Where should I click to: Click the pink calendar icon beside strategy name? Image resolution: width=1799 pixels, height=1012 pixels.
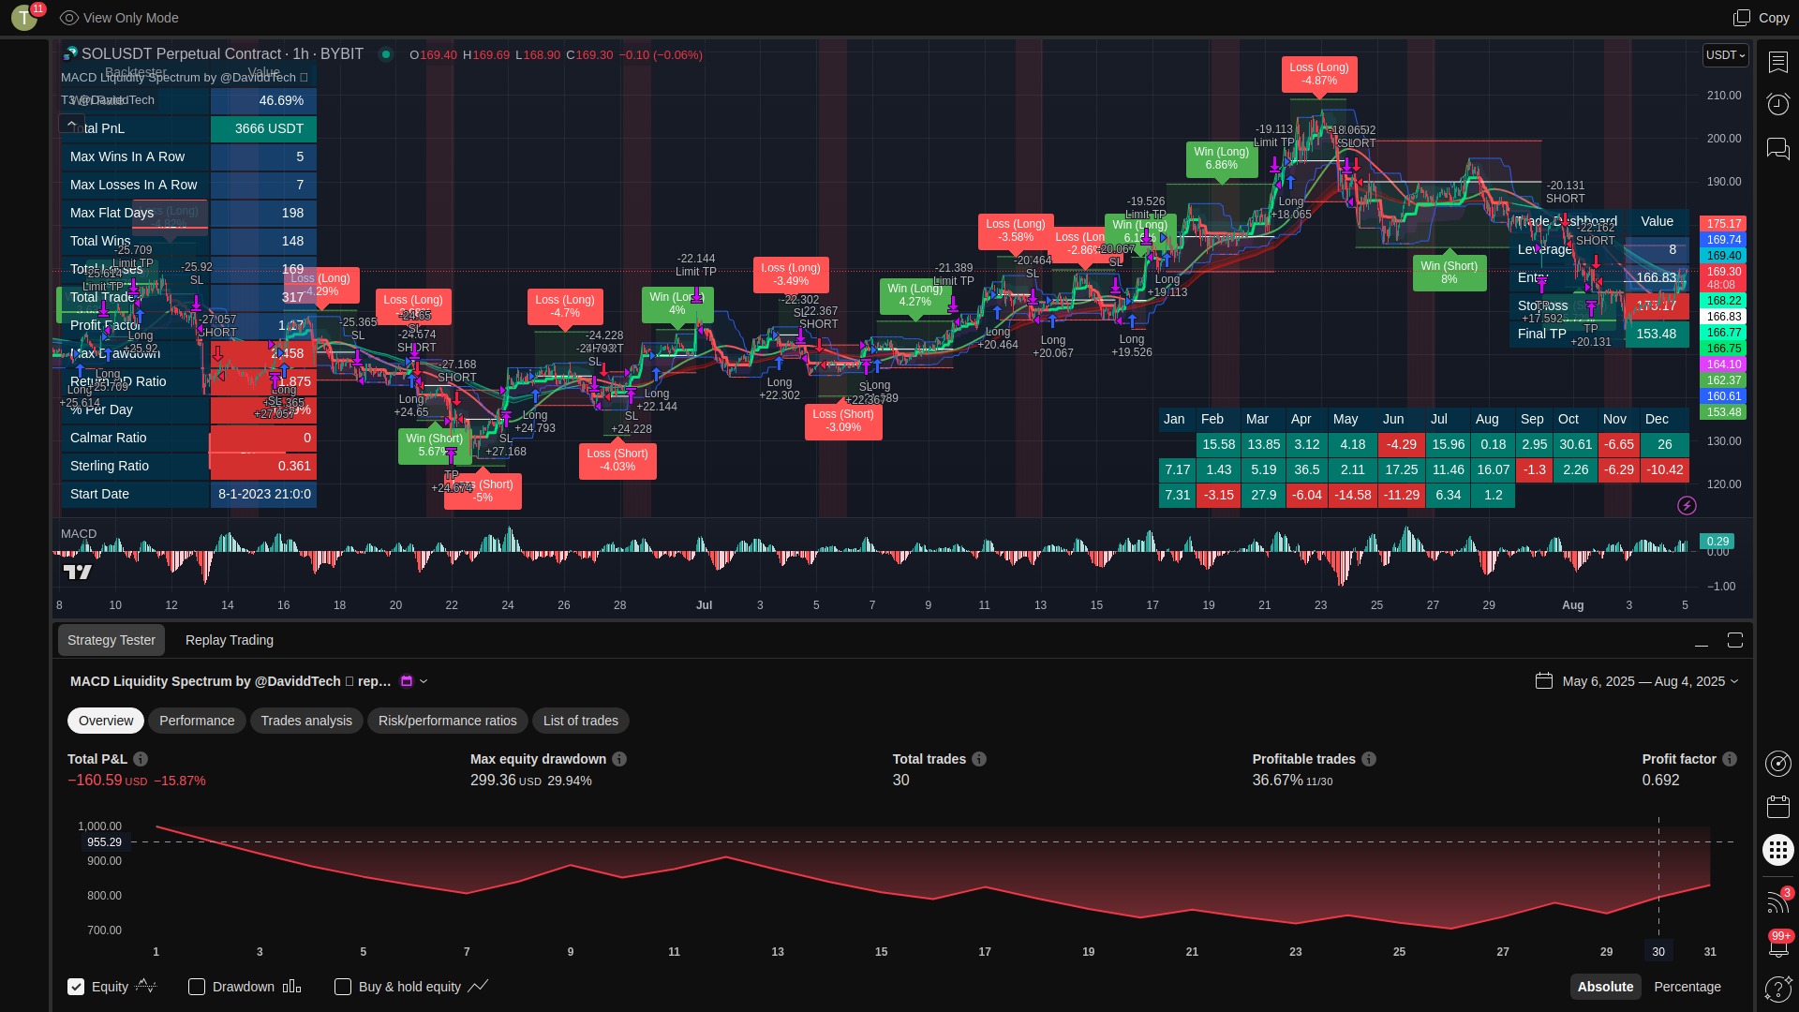[407, 681]
